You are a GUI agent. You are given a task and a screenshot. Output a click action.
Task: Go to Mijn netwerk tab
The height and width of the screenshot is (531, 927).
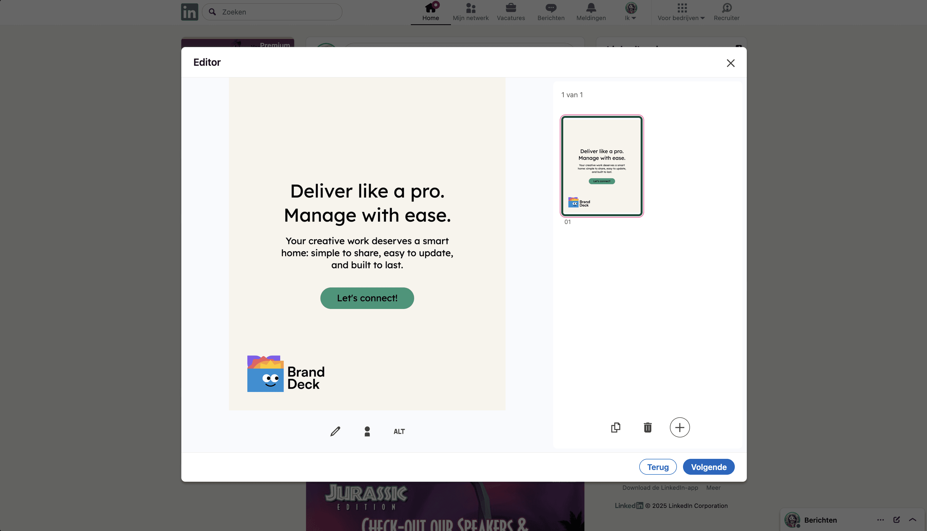point(470,12)
